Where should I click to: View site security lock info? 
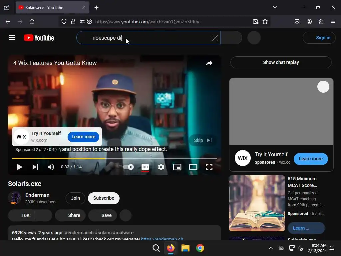click(x=73, y=22)
